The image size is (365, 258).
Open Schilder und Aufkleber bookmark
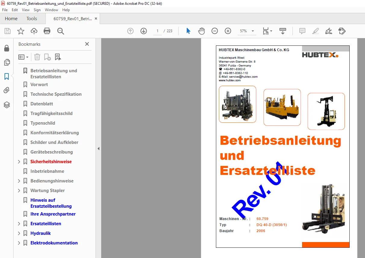(54, 142)
